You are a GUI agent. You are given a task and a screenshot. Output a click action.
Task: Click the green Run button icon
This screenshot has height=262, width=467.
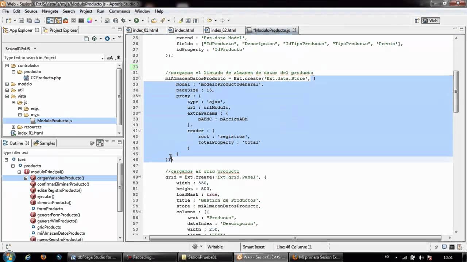coord(136,21)
